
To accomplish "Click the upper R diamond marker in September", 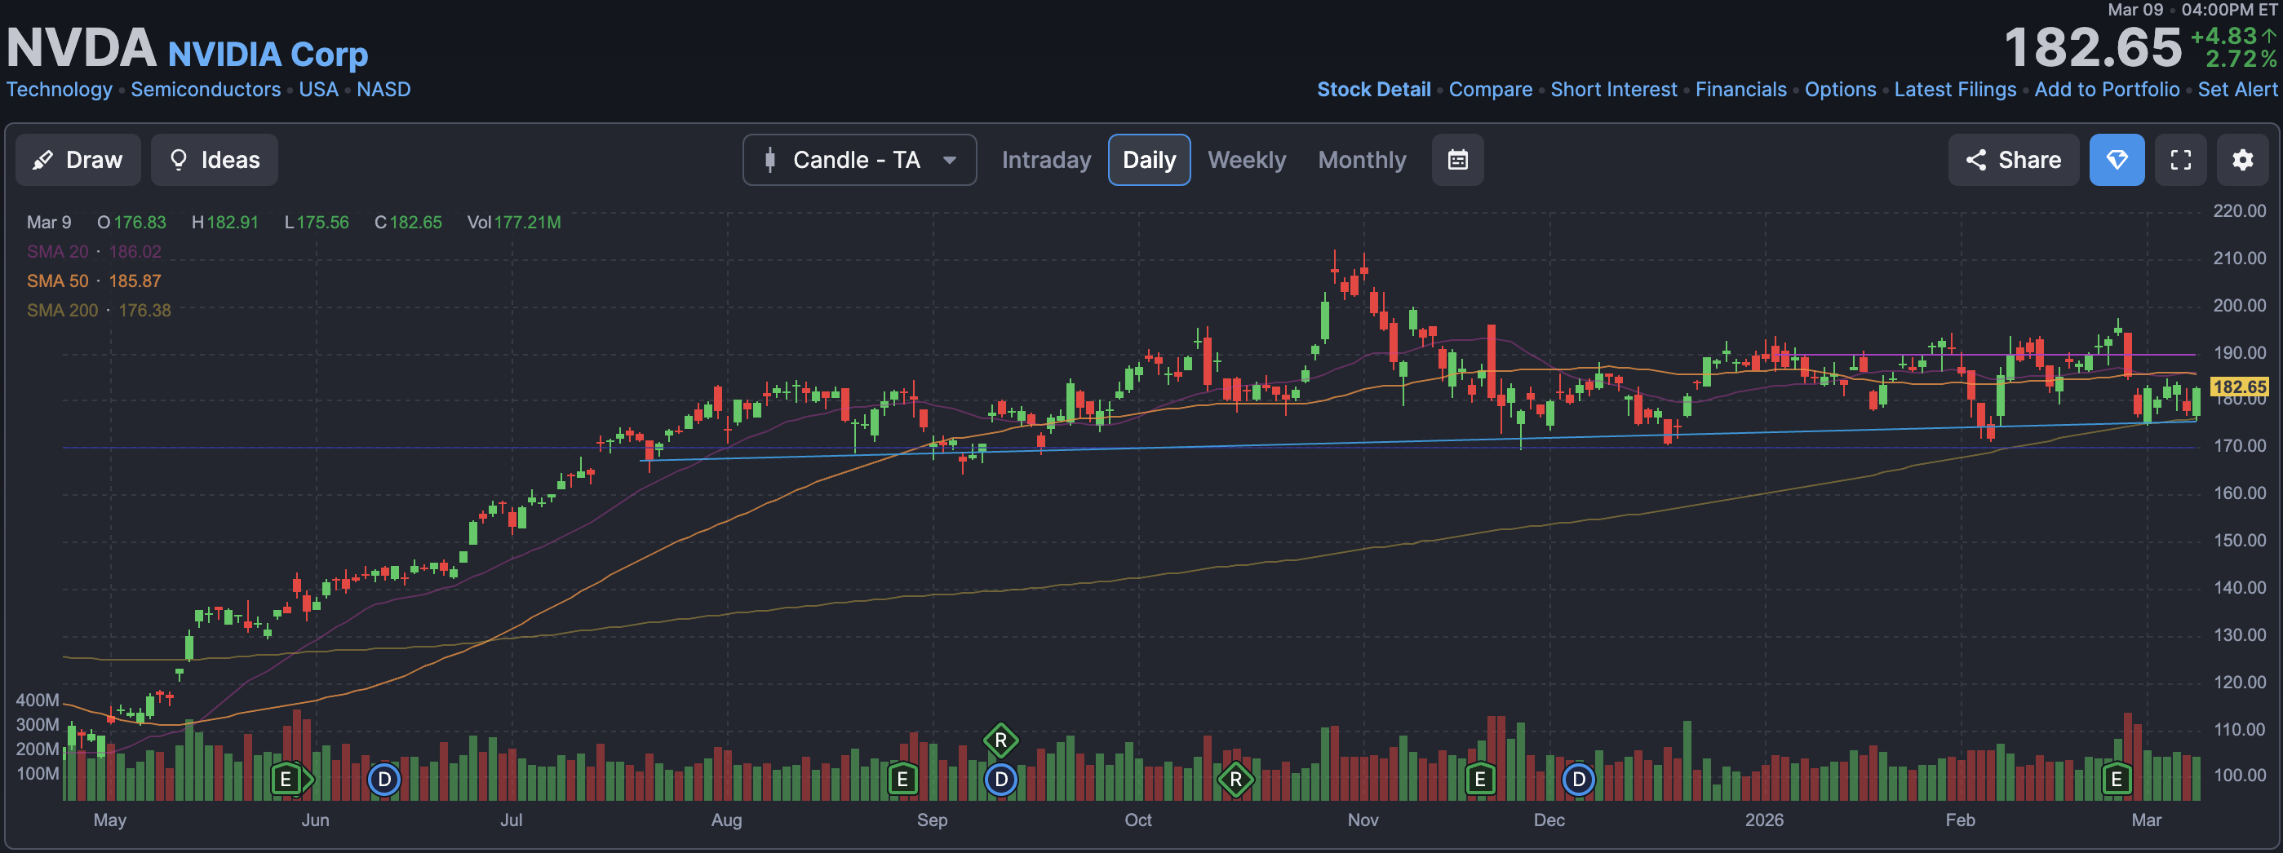I will 1000,740.
